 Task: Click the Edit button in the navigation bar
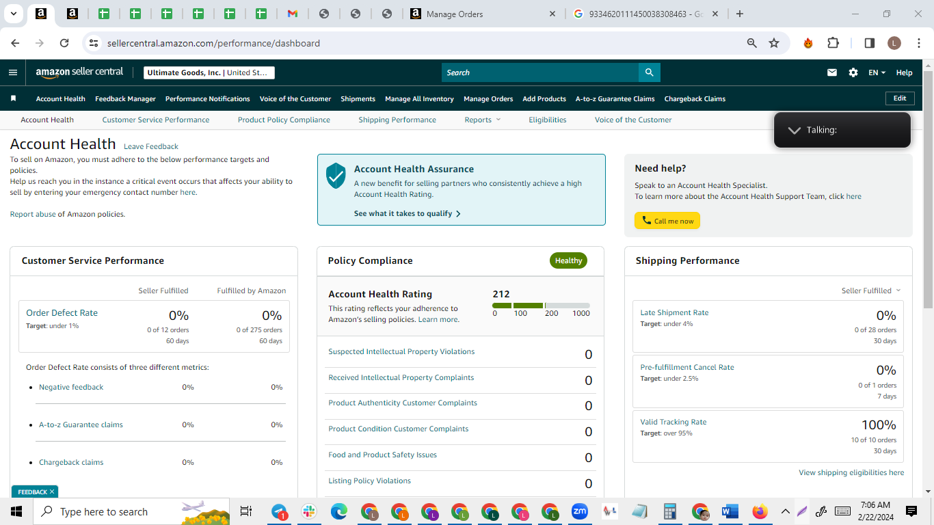900,98
